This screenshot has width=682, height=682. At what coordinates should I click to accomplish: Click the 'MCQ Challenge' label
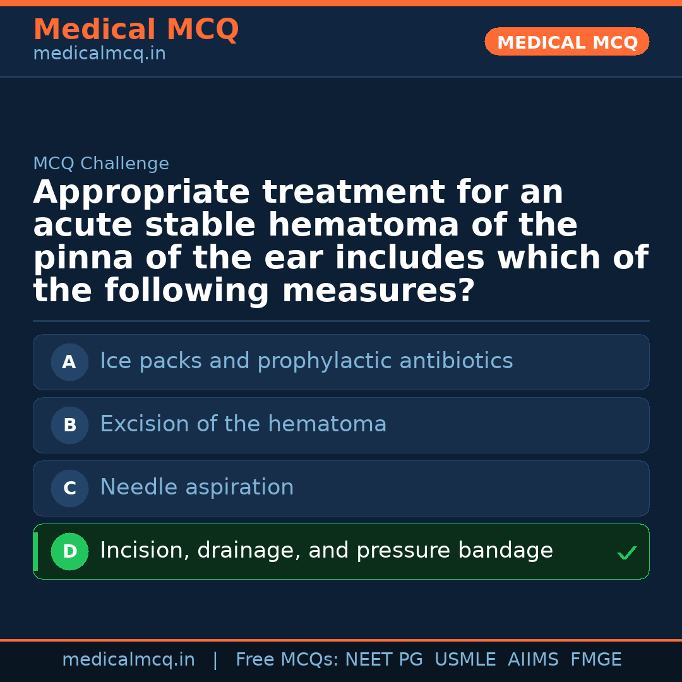[x=101, y=164]
